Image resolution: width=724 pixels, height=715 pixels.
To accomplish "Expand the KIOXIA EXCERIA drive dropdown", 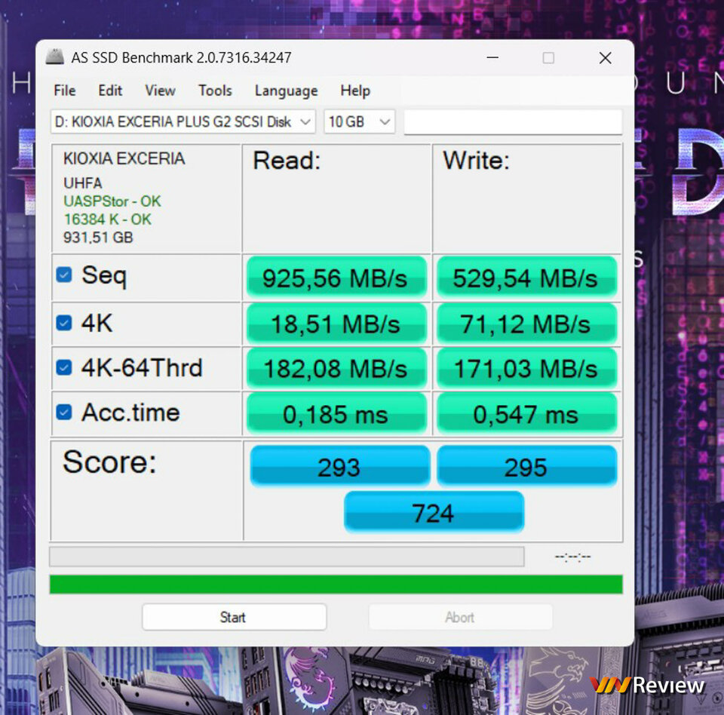I will [183, 122].
